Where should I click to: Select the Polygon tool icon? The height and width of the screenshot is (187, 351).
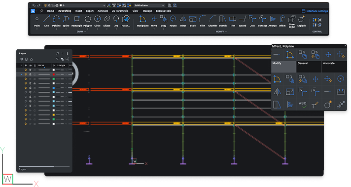tap(88, 19)
